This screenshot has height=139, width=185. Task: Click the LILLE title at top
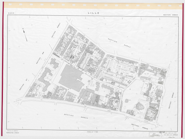tap(92, 13)
